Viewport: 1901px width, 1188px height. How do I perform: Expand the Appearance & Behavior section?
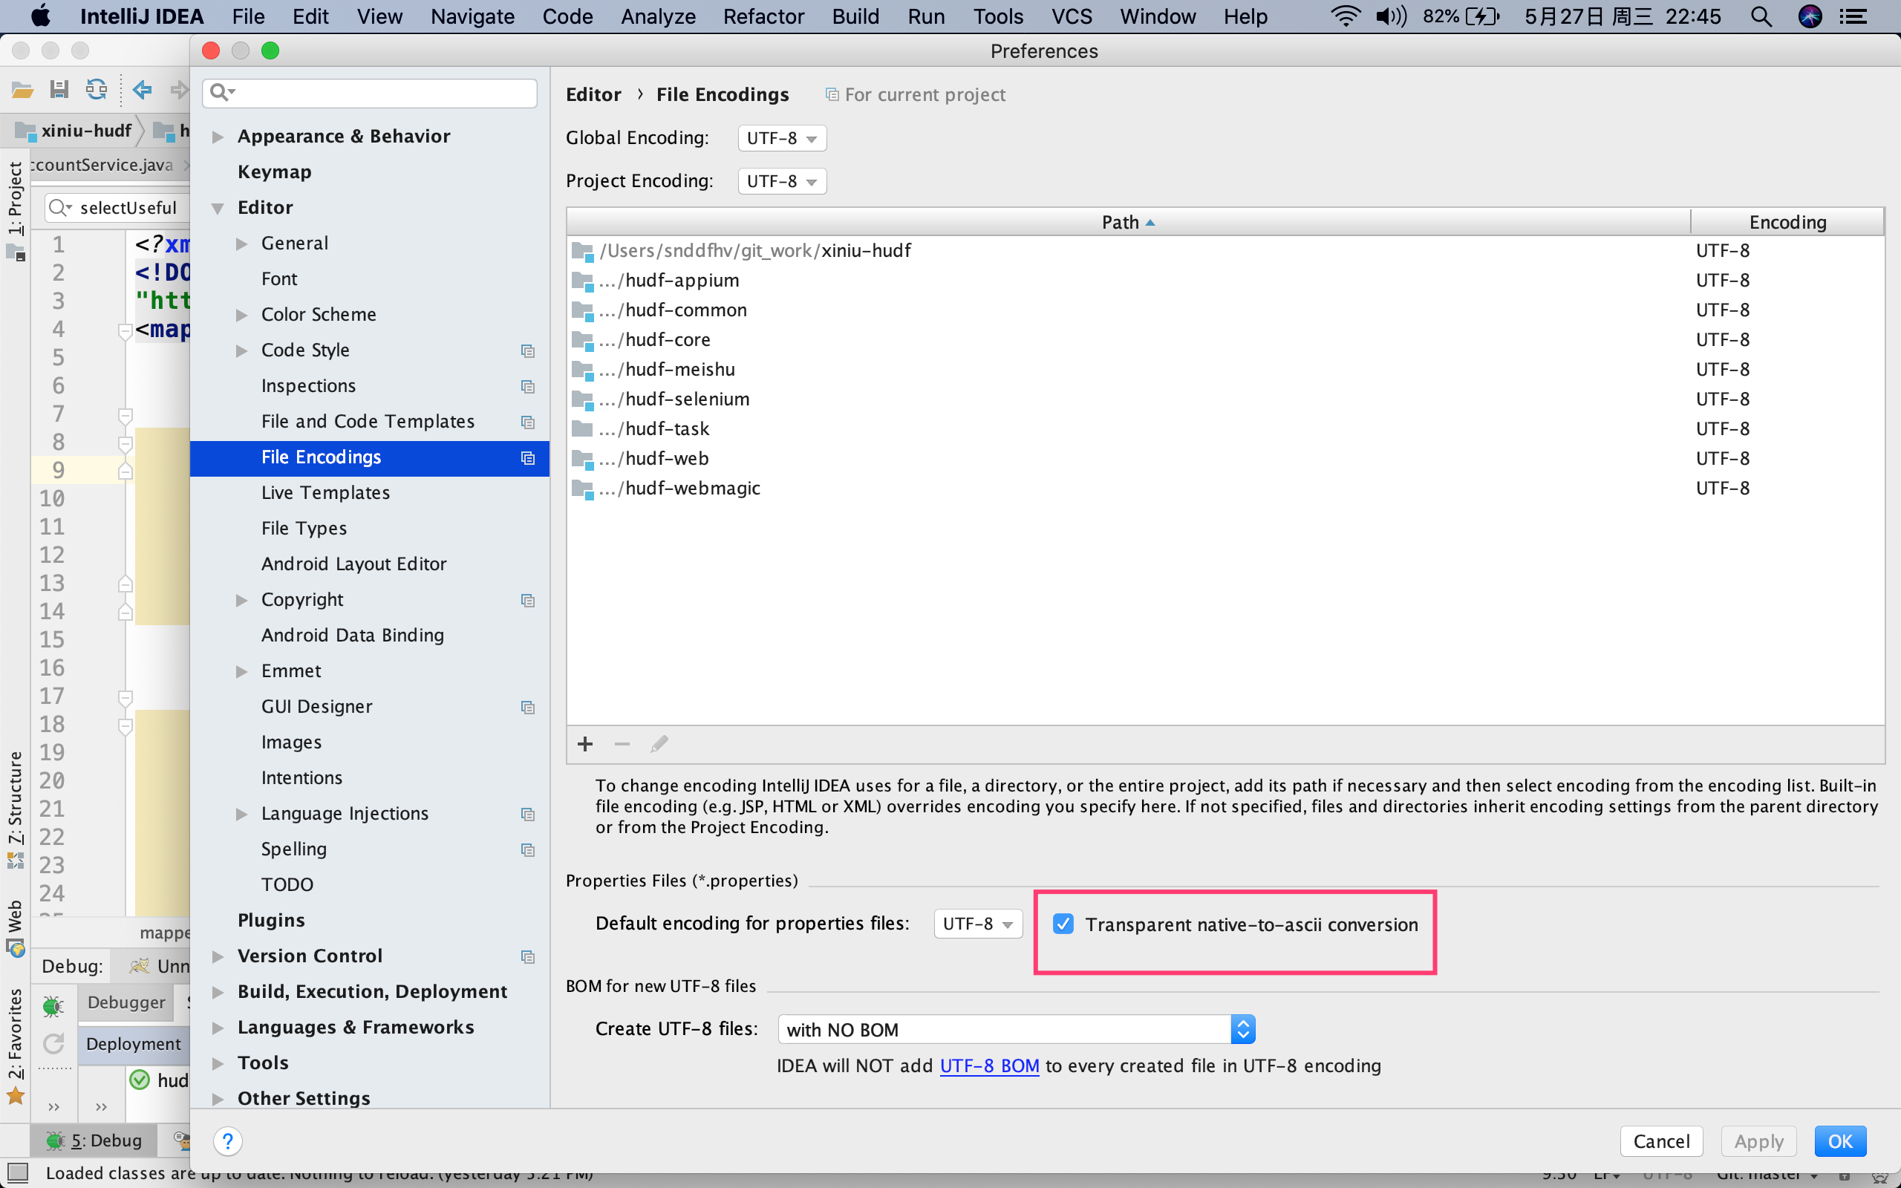218,137
